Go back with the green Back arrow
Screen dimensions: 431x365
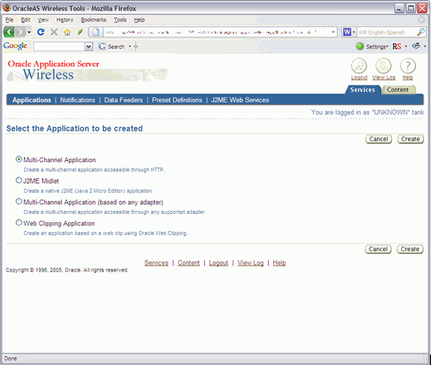9,32
